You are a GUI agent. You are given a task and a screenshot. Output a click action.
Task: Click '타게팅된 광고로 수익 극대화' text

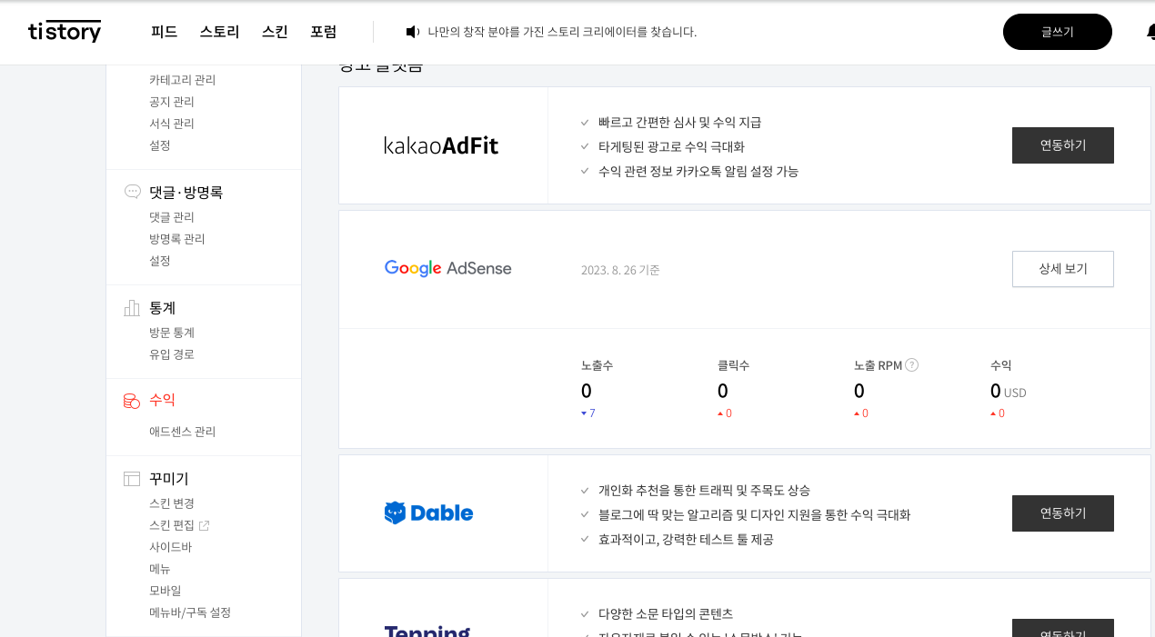click(x=672, y=146)
